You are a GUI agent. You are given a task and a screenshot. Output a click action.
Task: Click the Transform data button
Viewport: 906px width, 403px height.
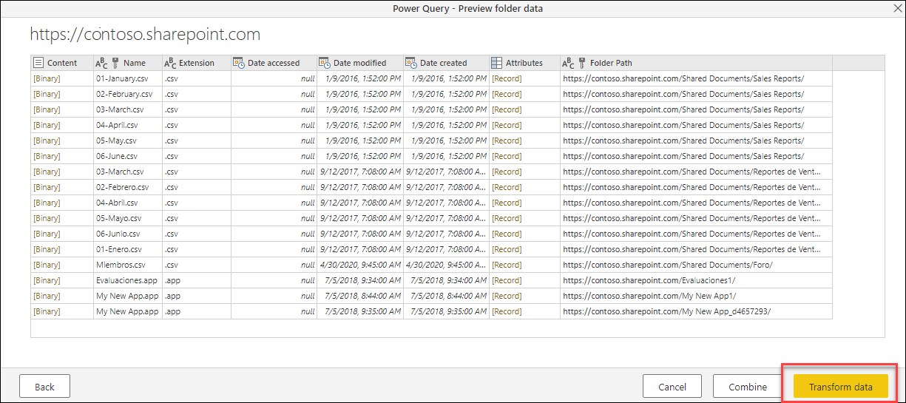840,387
